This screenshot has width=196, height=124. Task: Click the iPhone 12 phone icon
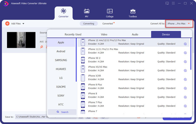coord(83,42)
